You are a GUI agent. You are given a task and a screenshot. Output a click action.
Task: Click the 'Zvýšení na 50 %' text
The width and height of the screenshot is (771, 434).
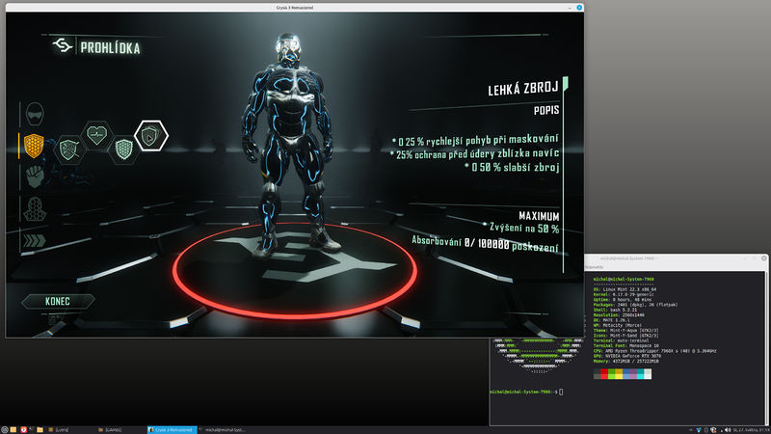coord(521,228)
